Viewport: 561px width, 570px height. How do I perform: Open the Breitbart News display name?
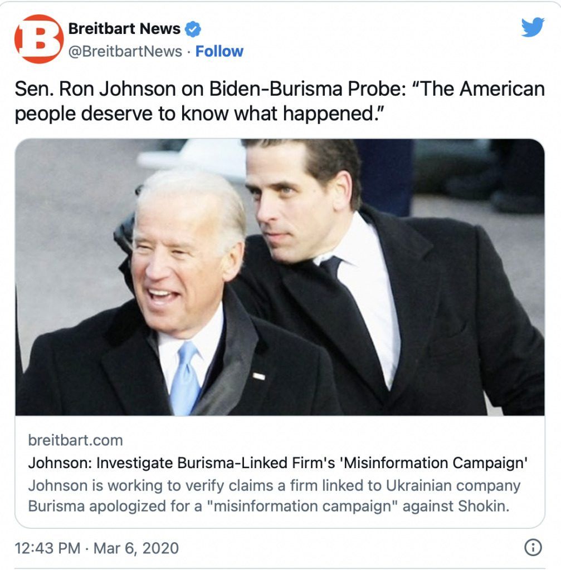point(124,28)
